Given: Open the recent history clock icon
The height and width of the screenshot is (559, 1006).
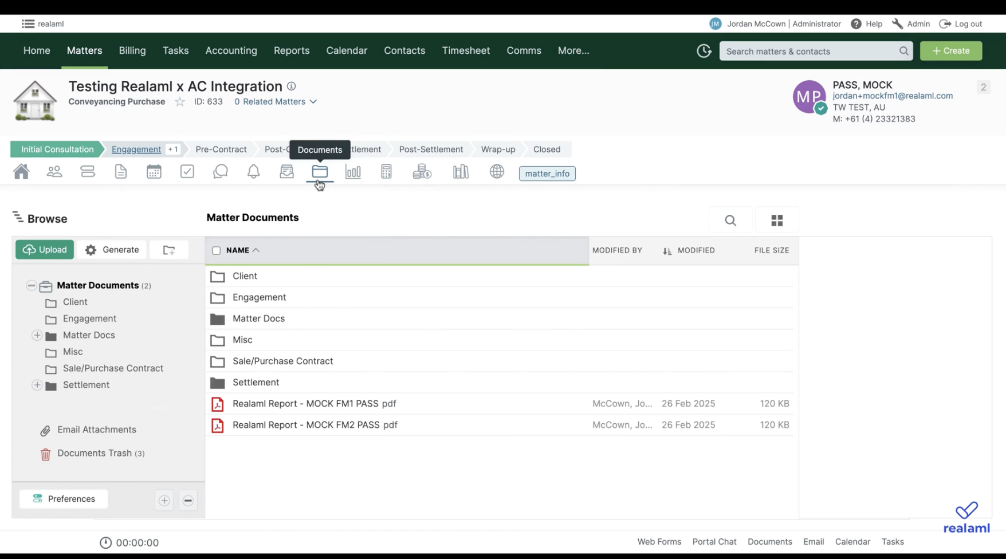Looking at the screenshot, I should (x=704, y=51).
